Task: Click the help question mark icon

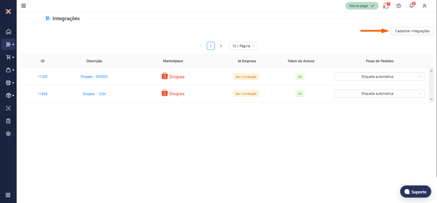Action: (399, 6)
